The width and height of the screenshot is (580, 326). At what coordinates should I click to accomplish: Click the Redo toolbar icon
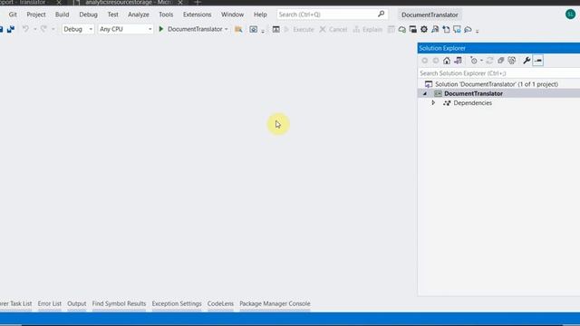point(43,29)
